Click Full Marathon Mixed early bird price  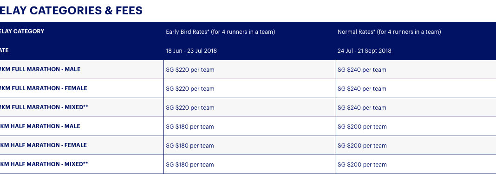point(190,107)
